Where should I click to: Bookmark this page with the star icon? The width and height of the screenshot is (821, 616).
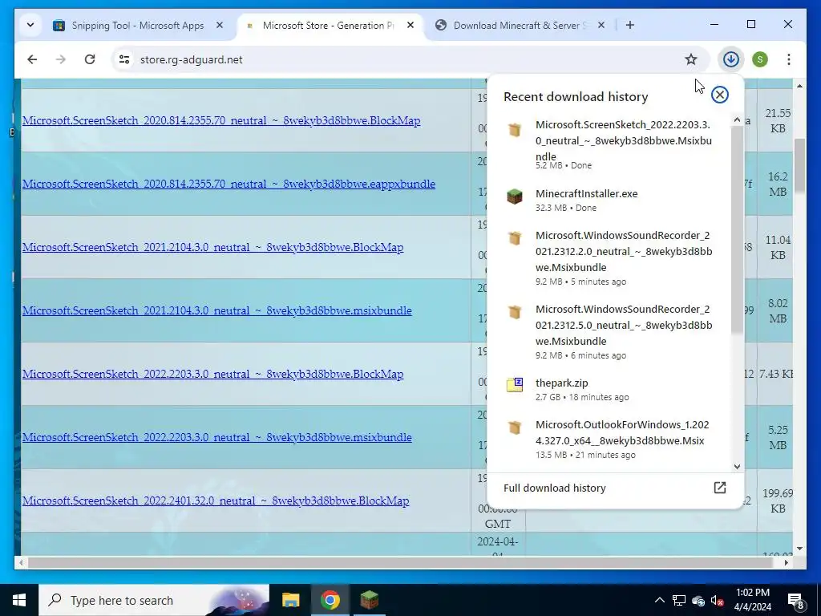point(691,59)
